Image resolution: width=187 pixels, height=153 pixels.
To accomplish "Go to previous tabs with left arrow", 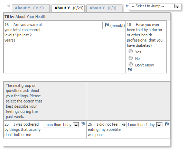I will (x=8, y=6).
